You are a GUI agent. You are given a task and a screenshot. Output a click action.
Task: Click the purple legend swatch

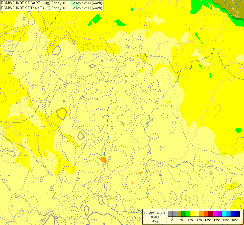219,214
